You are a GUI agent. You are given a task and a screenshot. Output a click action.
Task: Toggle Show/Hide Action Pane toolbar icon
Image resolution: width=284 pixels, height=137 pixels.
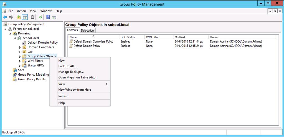[x=54, y=18]
